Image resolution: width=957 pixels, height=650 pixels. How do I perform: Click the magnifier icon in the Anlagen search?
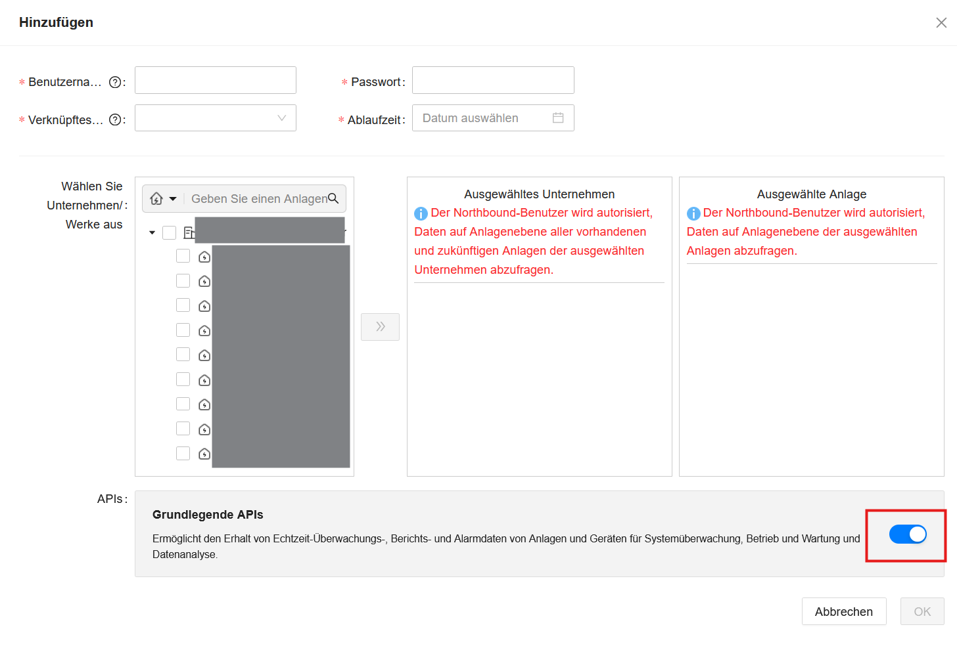pos(334,198)
